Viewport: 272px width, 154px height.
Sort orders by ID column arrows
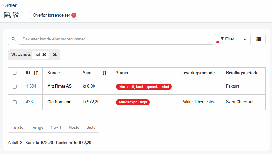tap(36, 73)
